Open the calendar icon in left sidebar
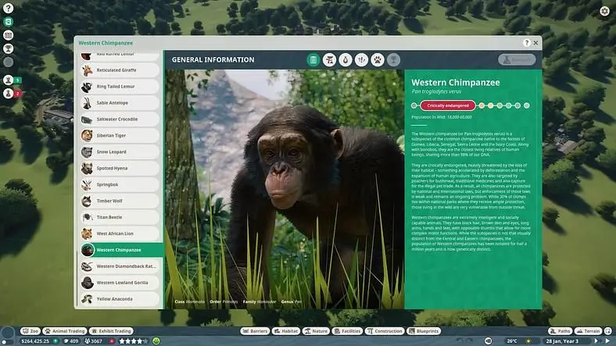Viewport: 616px width, 346px height. point(8,35)
